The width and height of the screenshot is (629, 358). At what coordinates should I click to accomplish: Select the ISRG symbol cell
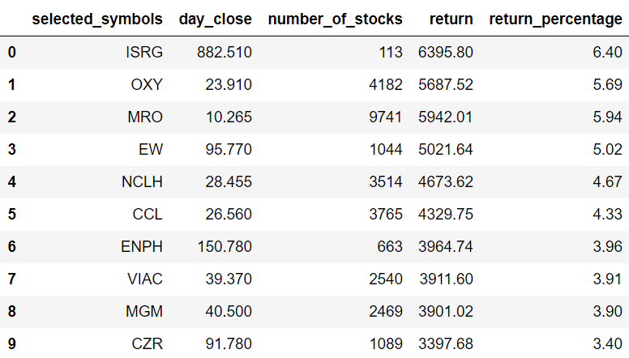(x=144, y=52)
